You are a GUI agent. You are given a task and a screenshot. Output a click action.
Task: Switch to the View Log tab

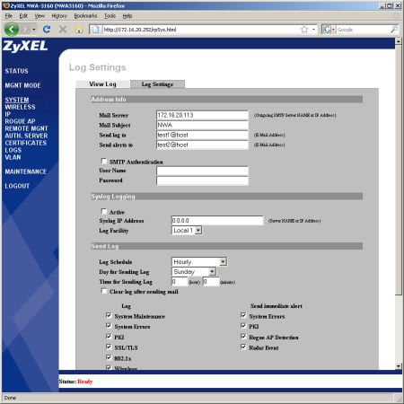click(x=102, y=84)
